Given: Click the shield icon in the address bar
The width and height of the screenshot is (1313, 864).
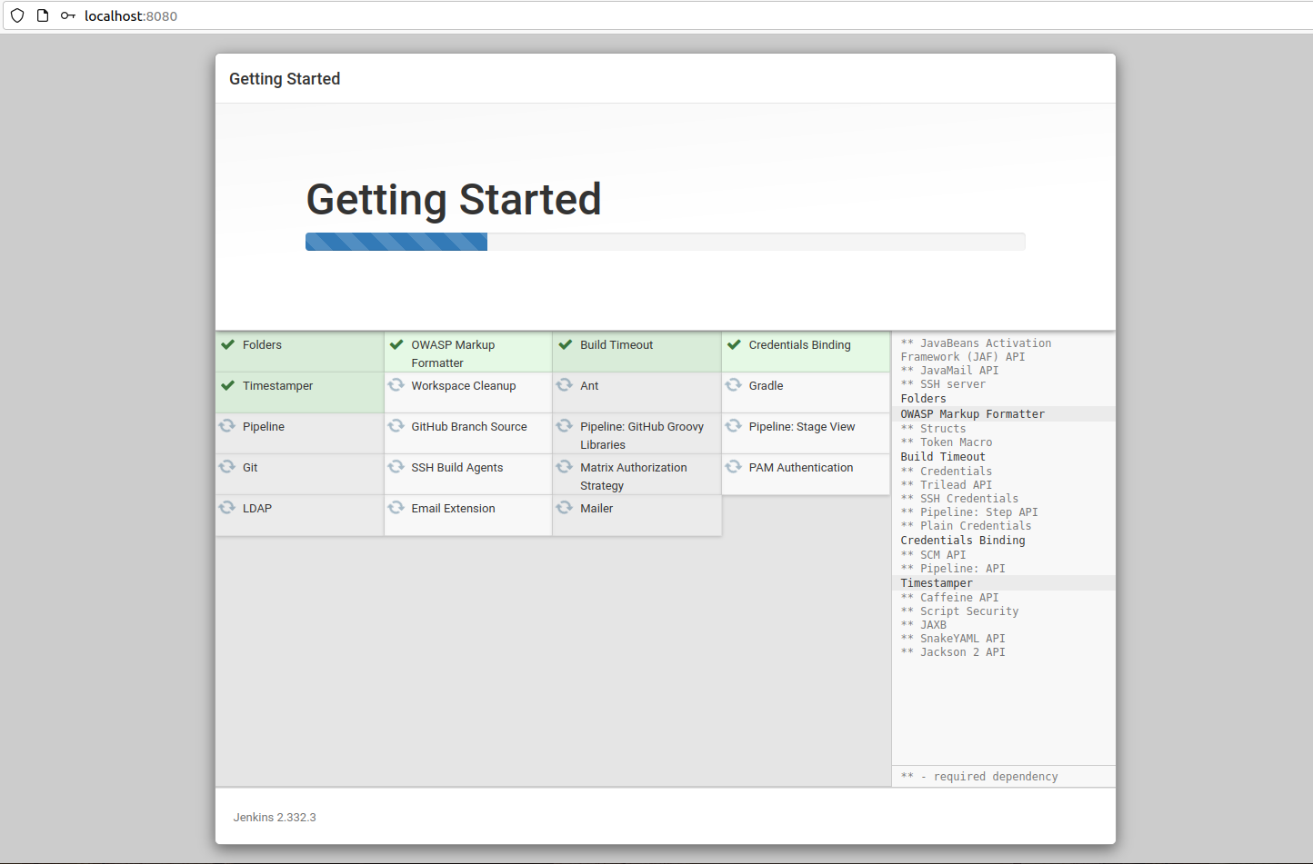Looking at the screenshot, I should click(17, 15).
